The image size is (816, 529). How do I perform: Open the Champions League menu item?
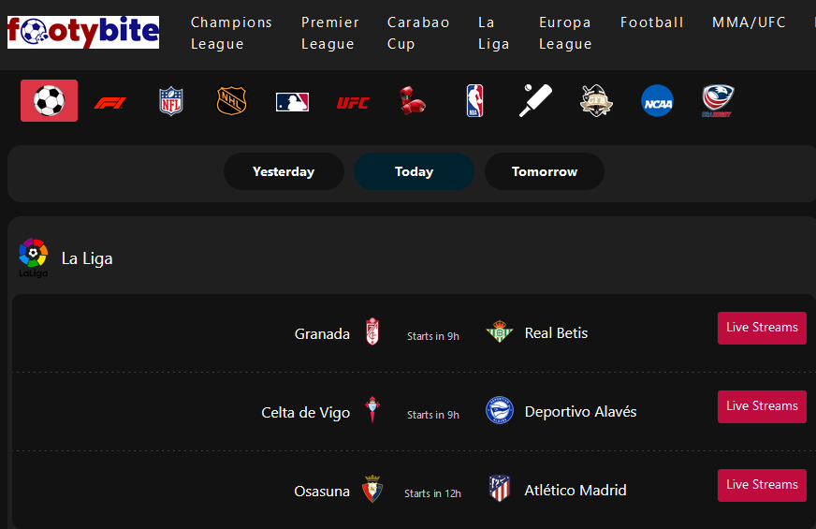[x=231, y=33]
